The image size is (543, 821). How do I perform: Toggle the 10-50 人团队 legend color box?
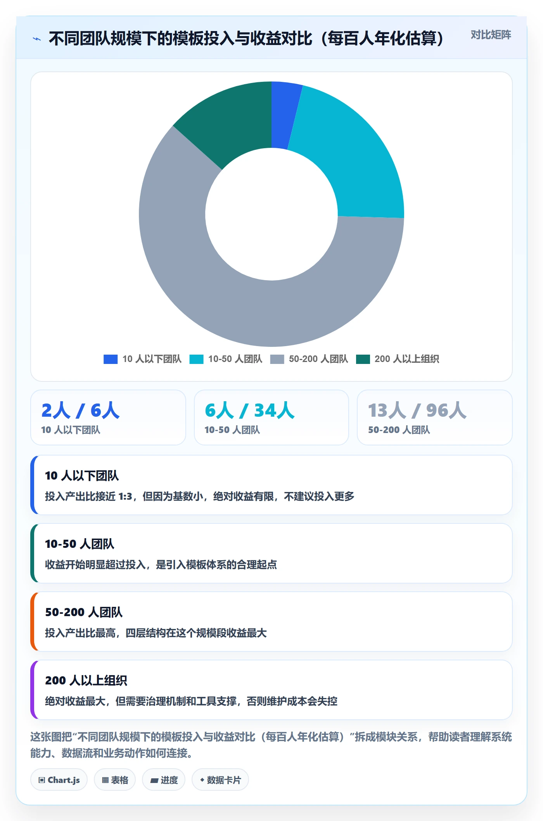(196, 359)
